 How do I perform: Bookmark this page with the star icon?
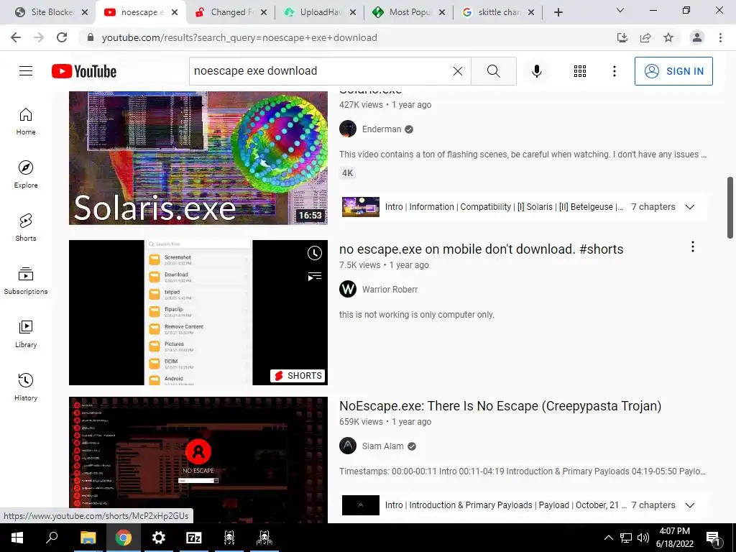pyautogui.click(x=668, y=37)
